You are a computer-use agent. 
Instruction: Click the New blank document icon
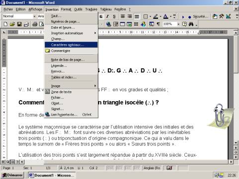tap(5, 24)
